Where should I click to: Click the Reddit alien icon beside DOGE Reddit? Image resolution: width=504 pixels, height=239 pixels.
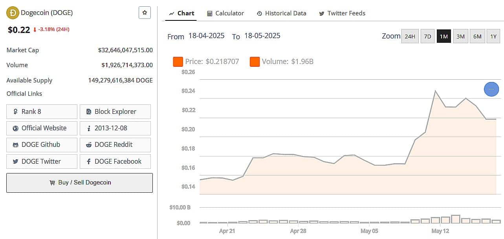tap(90, 145)
